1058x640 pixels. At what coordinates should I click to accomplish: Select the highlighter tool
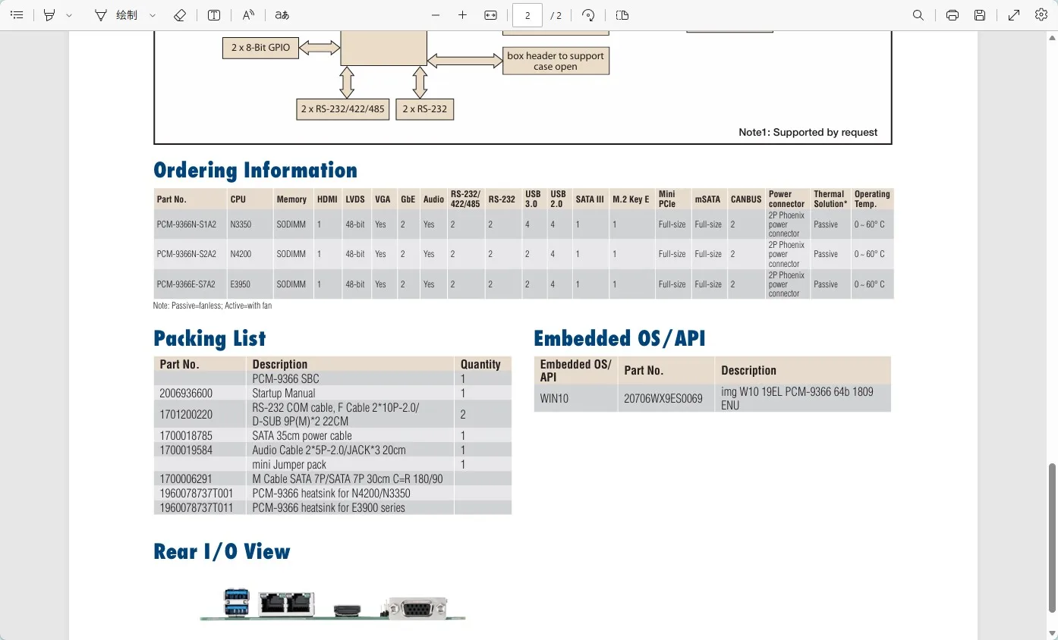coord(49,15)
